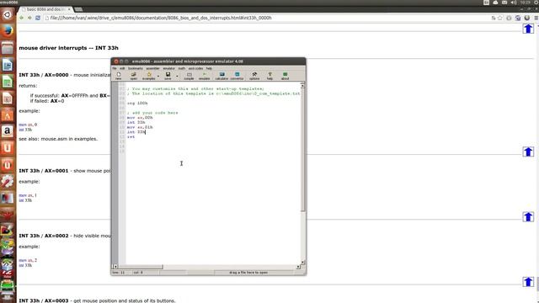Click the blue up arrow beside the INT 33h / AX=0000 section
Viewport: 539px width, 303px height.
click(x=528, y=151)
